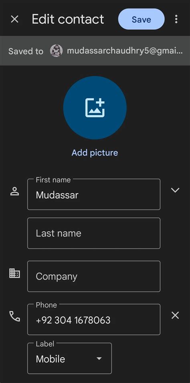Tap the phone handset icon
Screen dimensions: 190x383
(15, 316)
